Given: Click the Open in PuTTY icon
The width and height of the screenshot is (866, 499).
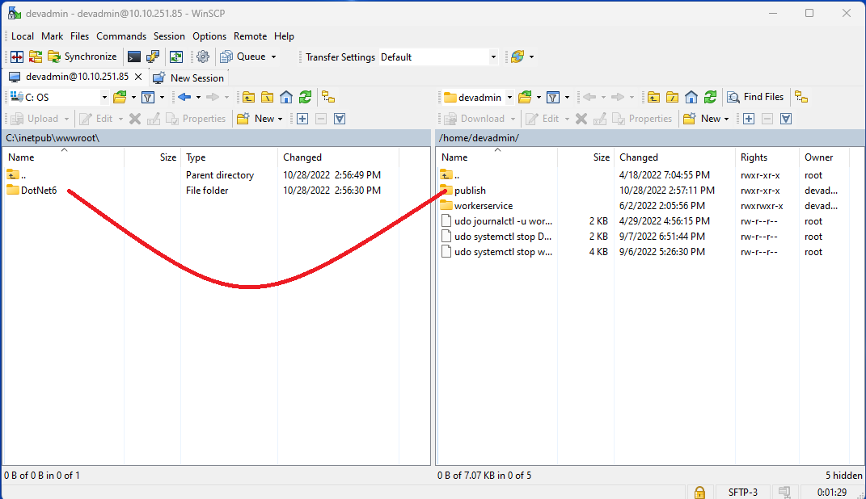Looking at the screenshot, I should (153, 57).
